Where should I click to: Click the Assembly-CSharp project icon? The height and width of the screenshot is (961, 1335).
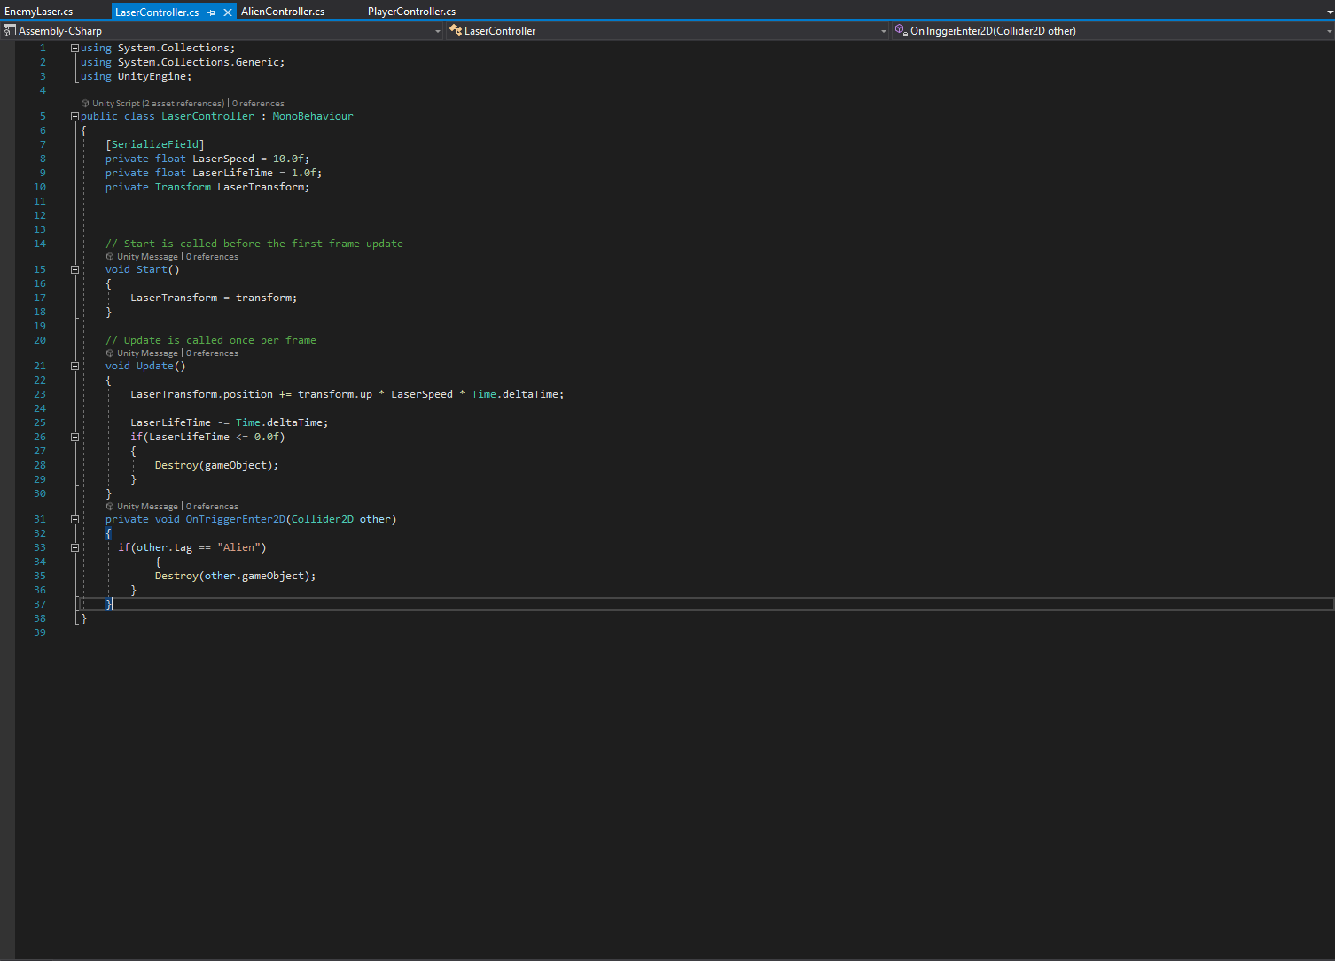point(10,30)
